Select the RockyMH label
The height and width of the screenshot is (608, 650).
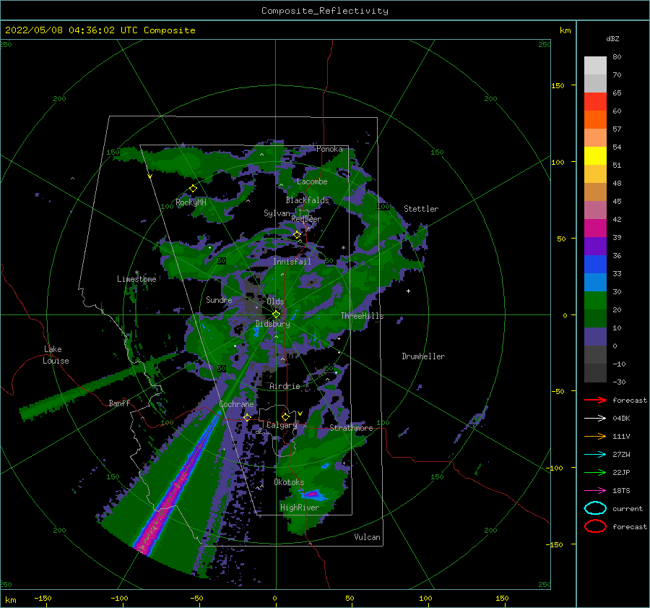pyautogui.click(x=191, y=202)
